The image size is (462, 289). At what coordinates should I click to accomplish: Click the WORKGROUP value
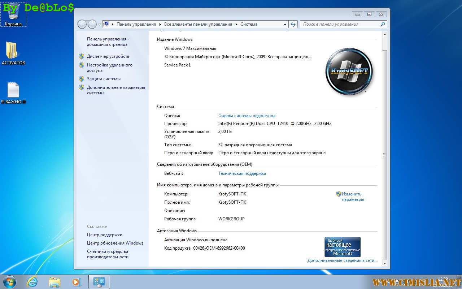[231, 219]
